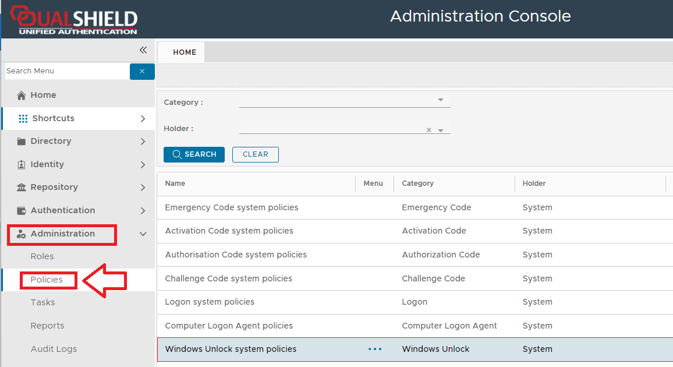Click the Repository bank icon

point(22,187)
